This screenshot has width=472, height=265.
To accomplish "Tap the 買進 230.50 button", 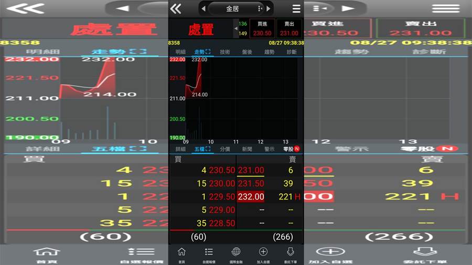I will tap(262, 29).
